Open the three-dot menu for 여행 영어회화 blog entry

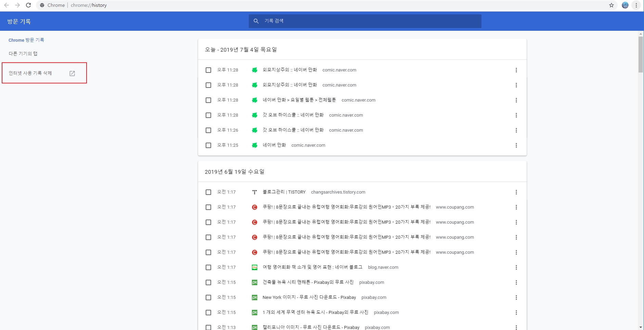coord(516,267)
